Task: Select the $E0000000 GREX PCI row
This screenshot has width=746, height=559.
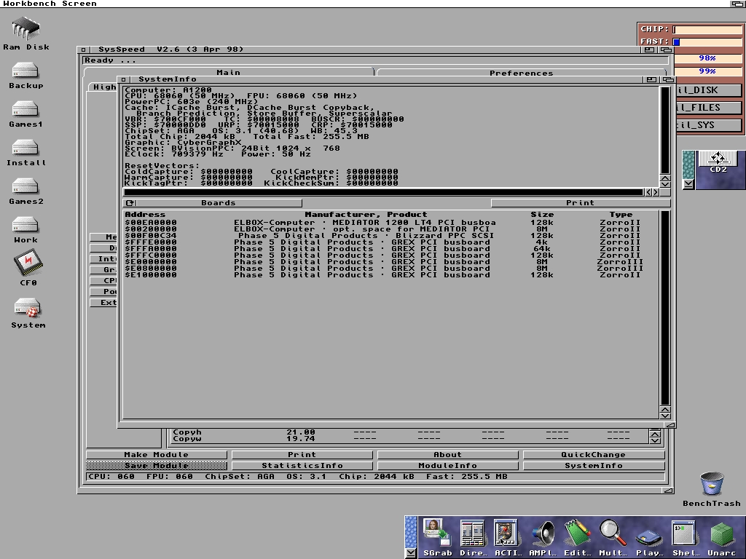Action: point(390,262)
